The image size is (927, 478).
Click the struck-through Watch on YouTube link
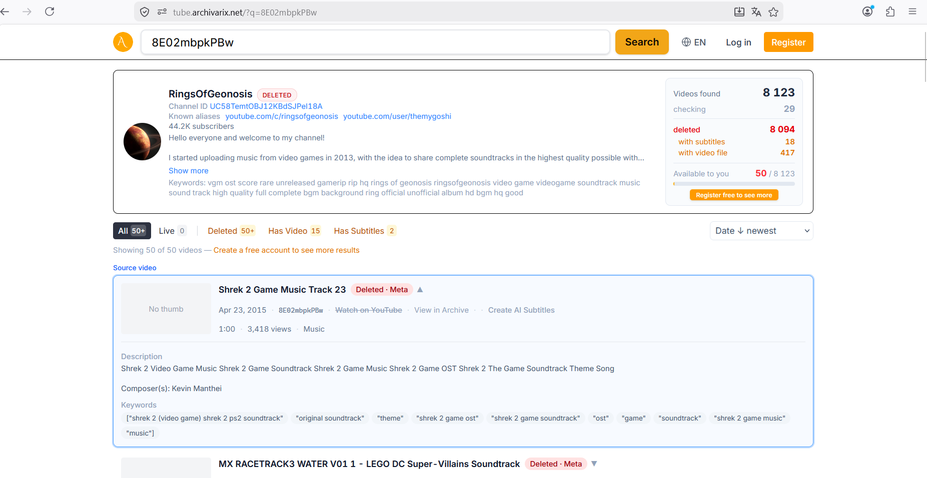tap(369, 310)
